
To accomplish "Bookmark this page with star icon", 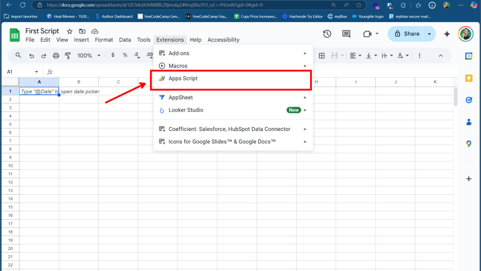I will (x=359, y=5).
